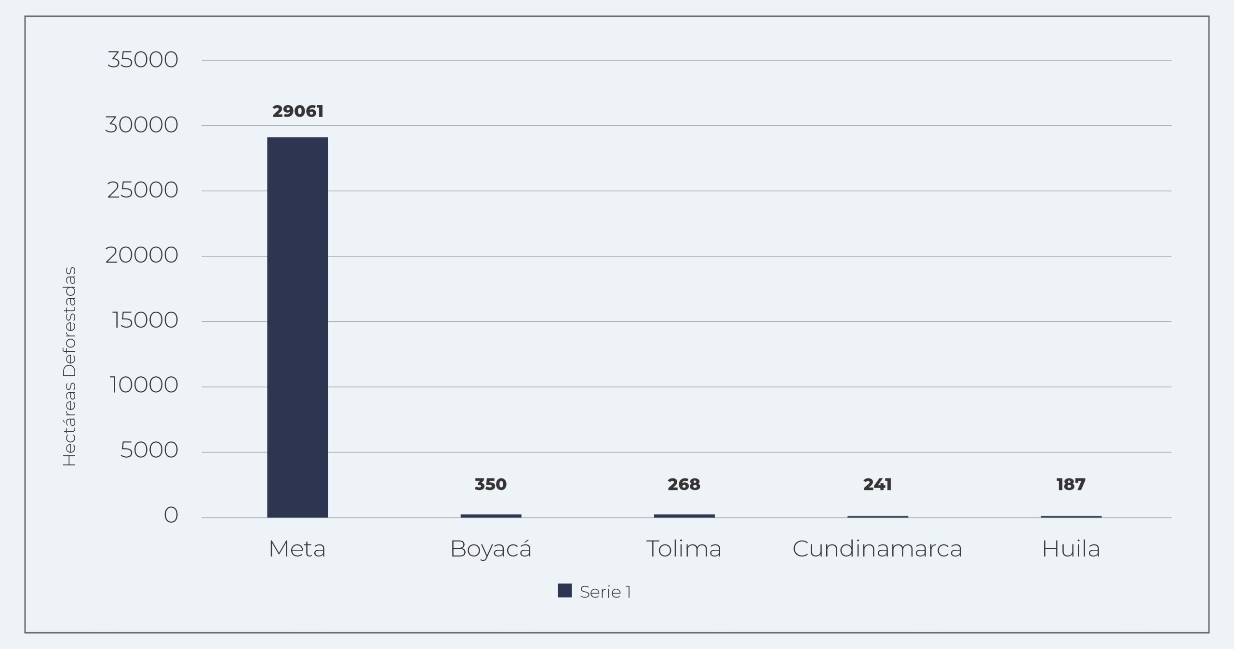Screen dimensions: 1234x649
Task: Click the 5000 y-axis label
Action: point(149,450)
